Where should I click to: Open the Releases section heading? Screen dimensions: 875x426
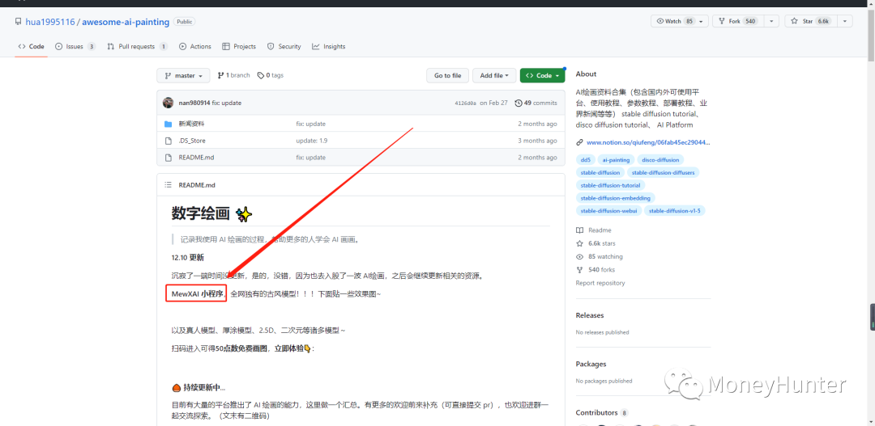point(590,316)
